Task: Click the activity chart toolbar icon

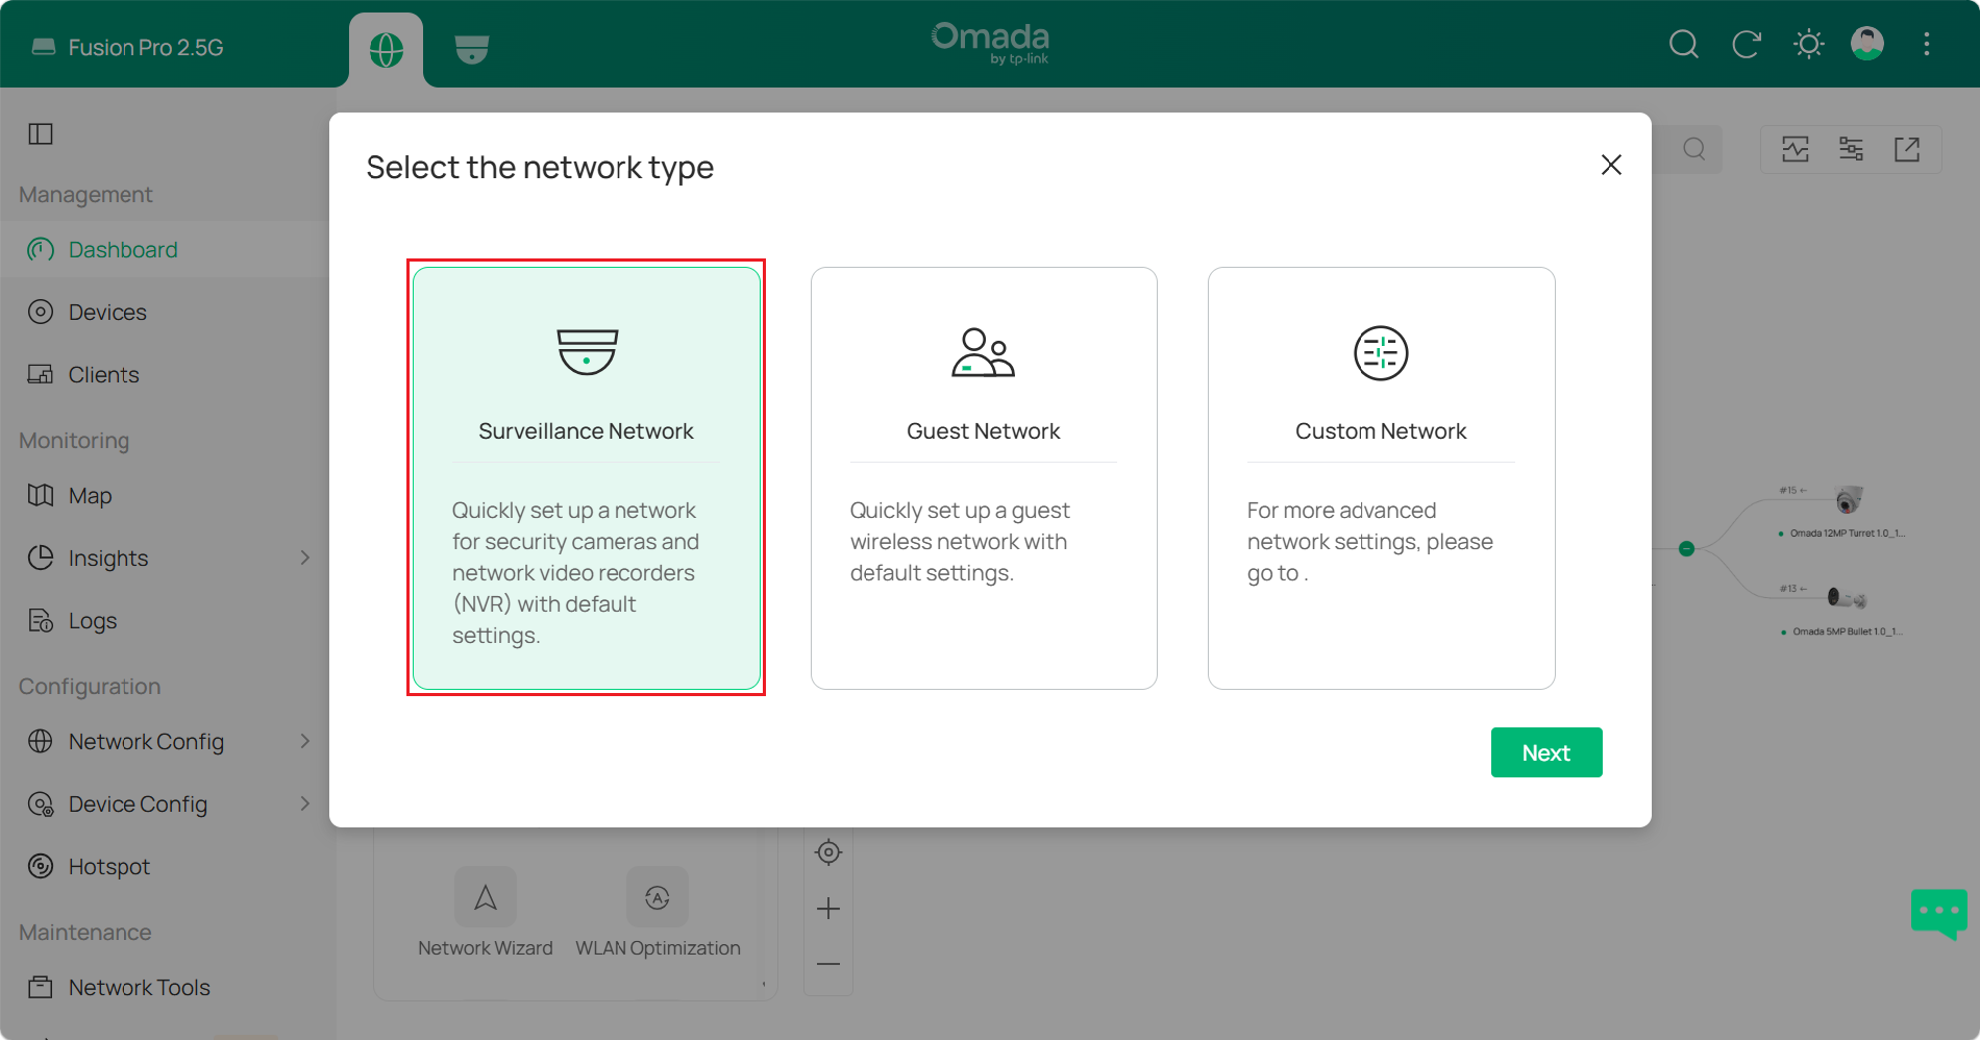Action: pyautogui.click(x=1795, y=149)
